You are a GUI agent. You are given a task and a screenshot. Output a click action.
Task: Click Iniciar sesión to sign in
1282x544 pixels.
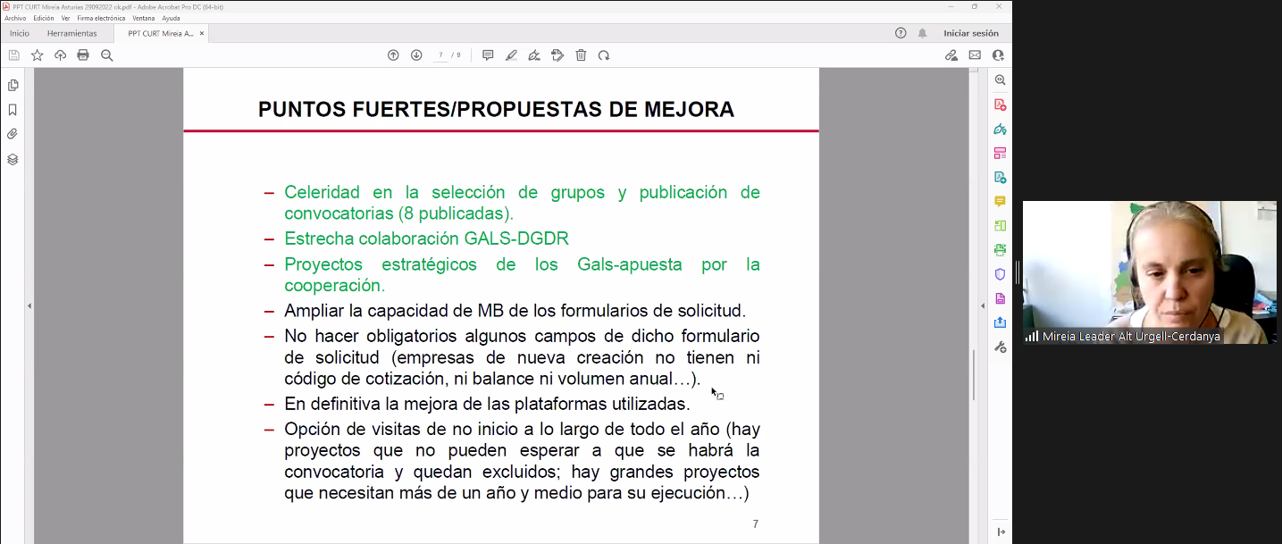pos(971,34)
